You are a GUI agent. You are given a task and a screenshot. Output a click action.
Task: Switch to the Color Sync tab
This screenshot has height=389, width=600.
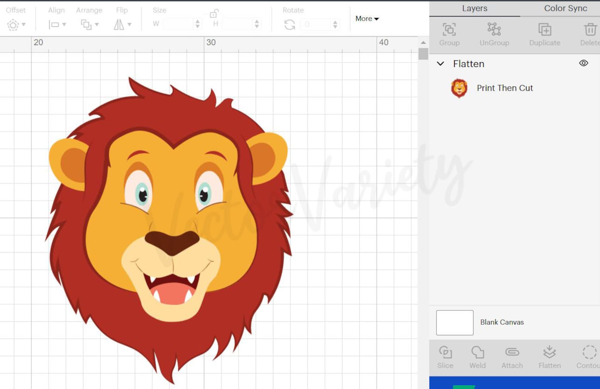coord(565,8)
